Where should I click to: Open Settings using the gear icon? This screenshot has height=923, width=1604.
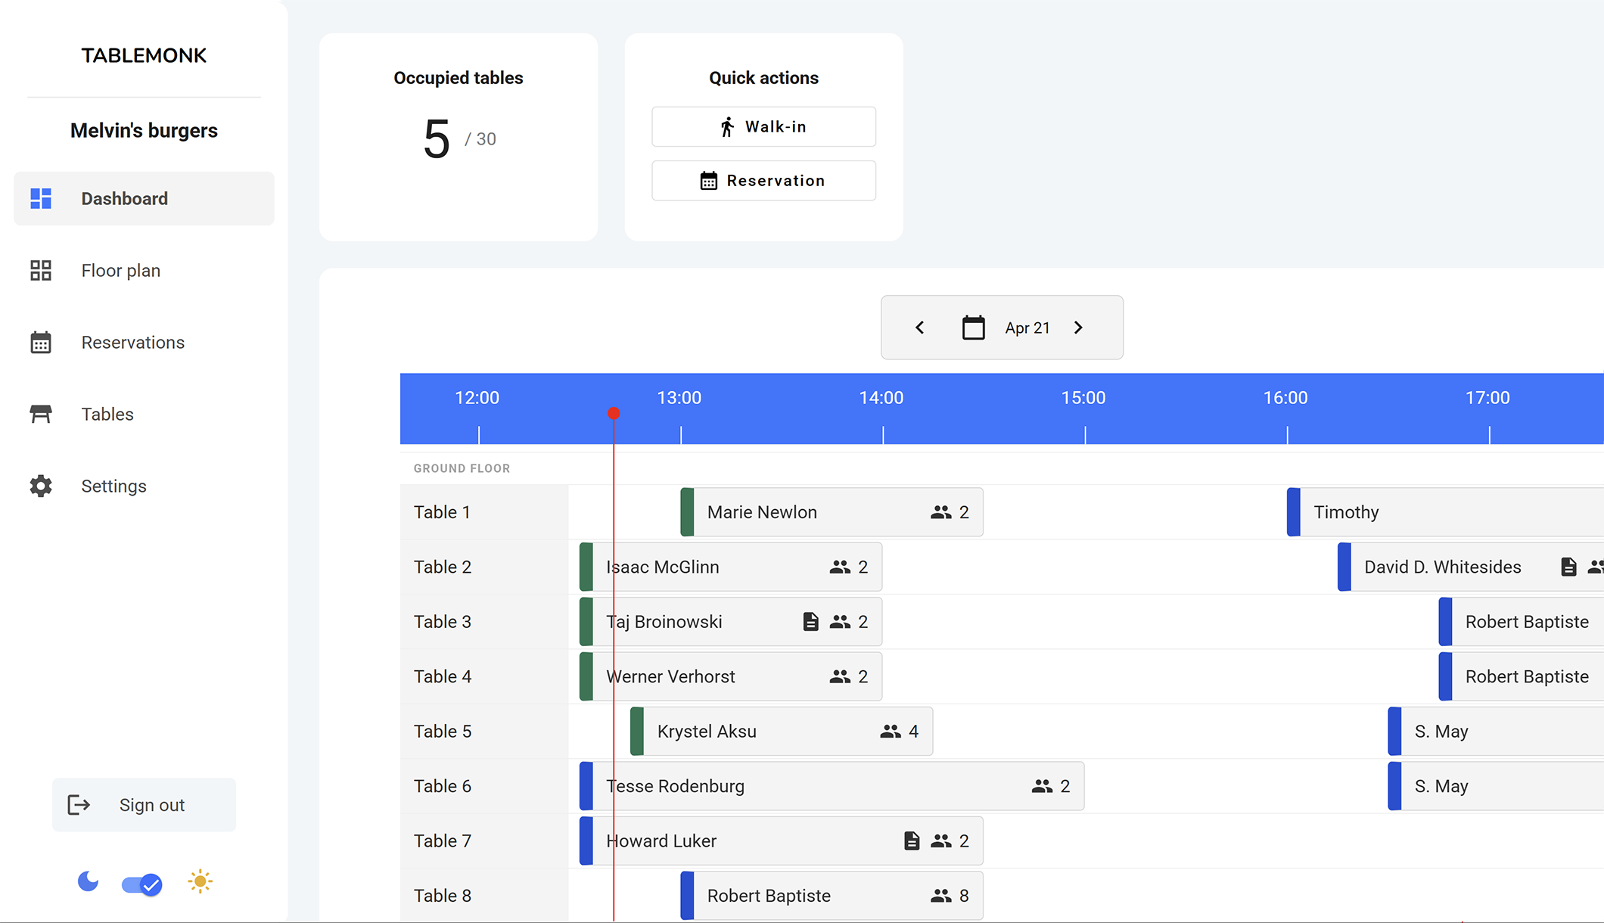41,486
